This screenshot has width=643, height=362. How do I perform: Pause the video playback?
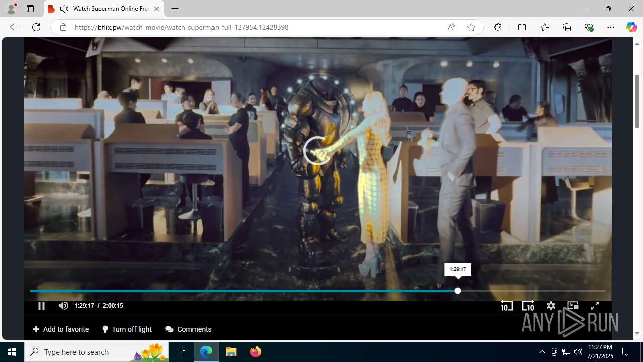tap(41, 306)
